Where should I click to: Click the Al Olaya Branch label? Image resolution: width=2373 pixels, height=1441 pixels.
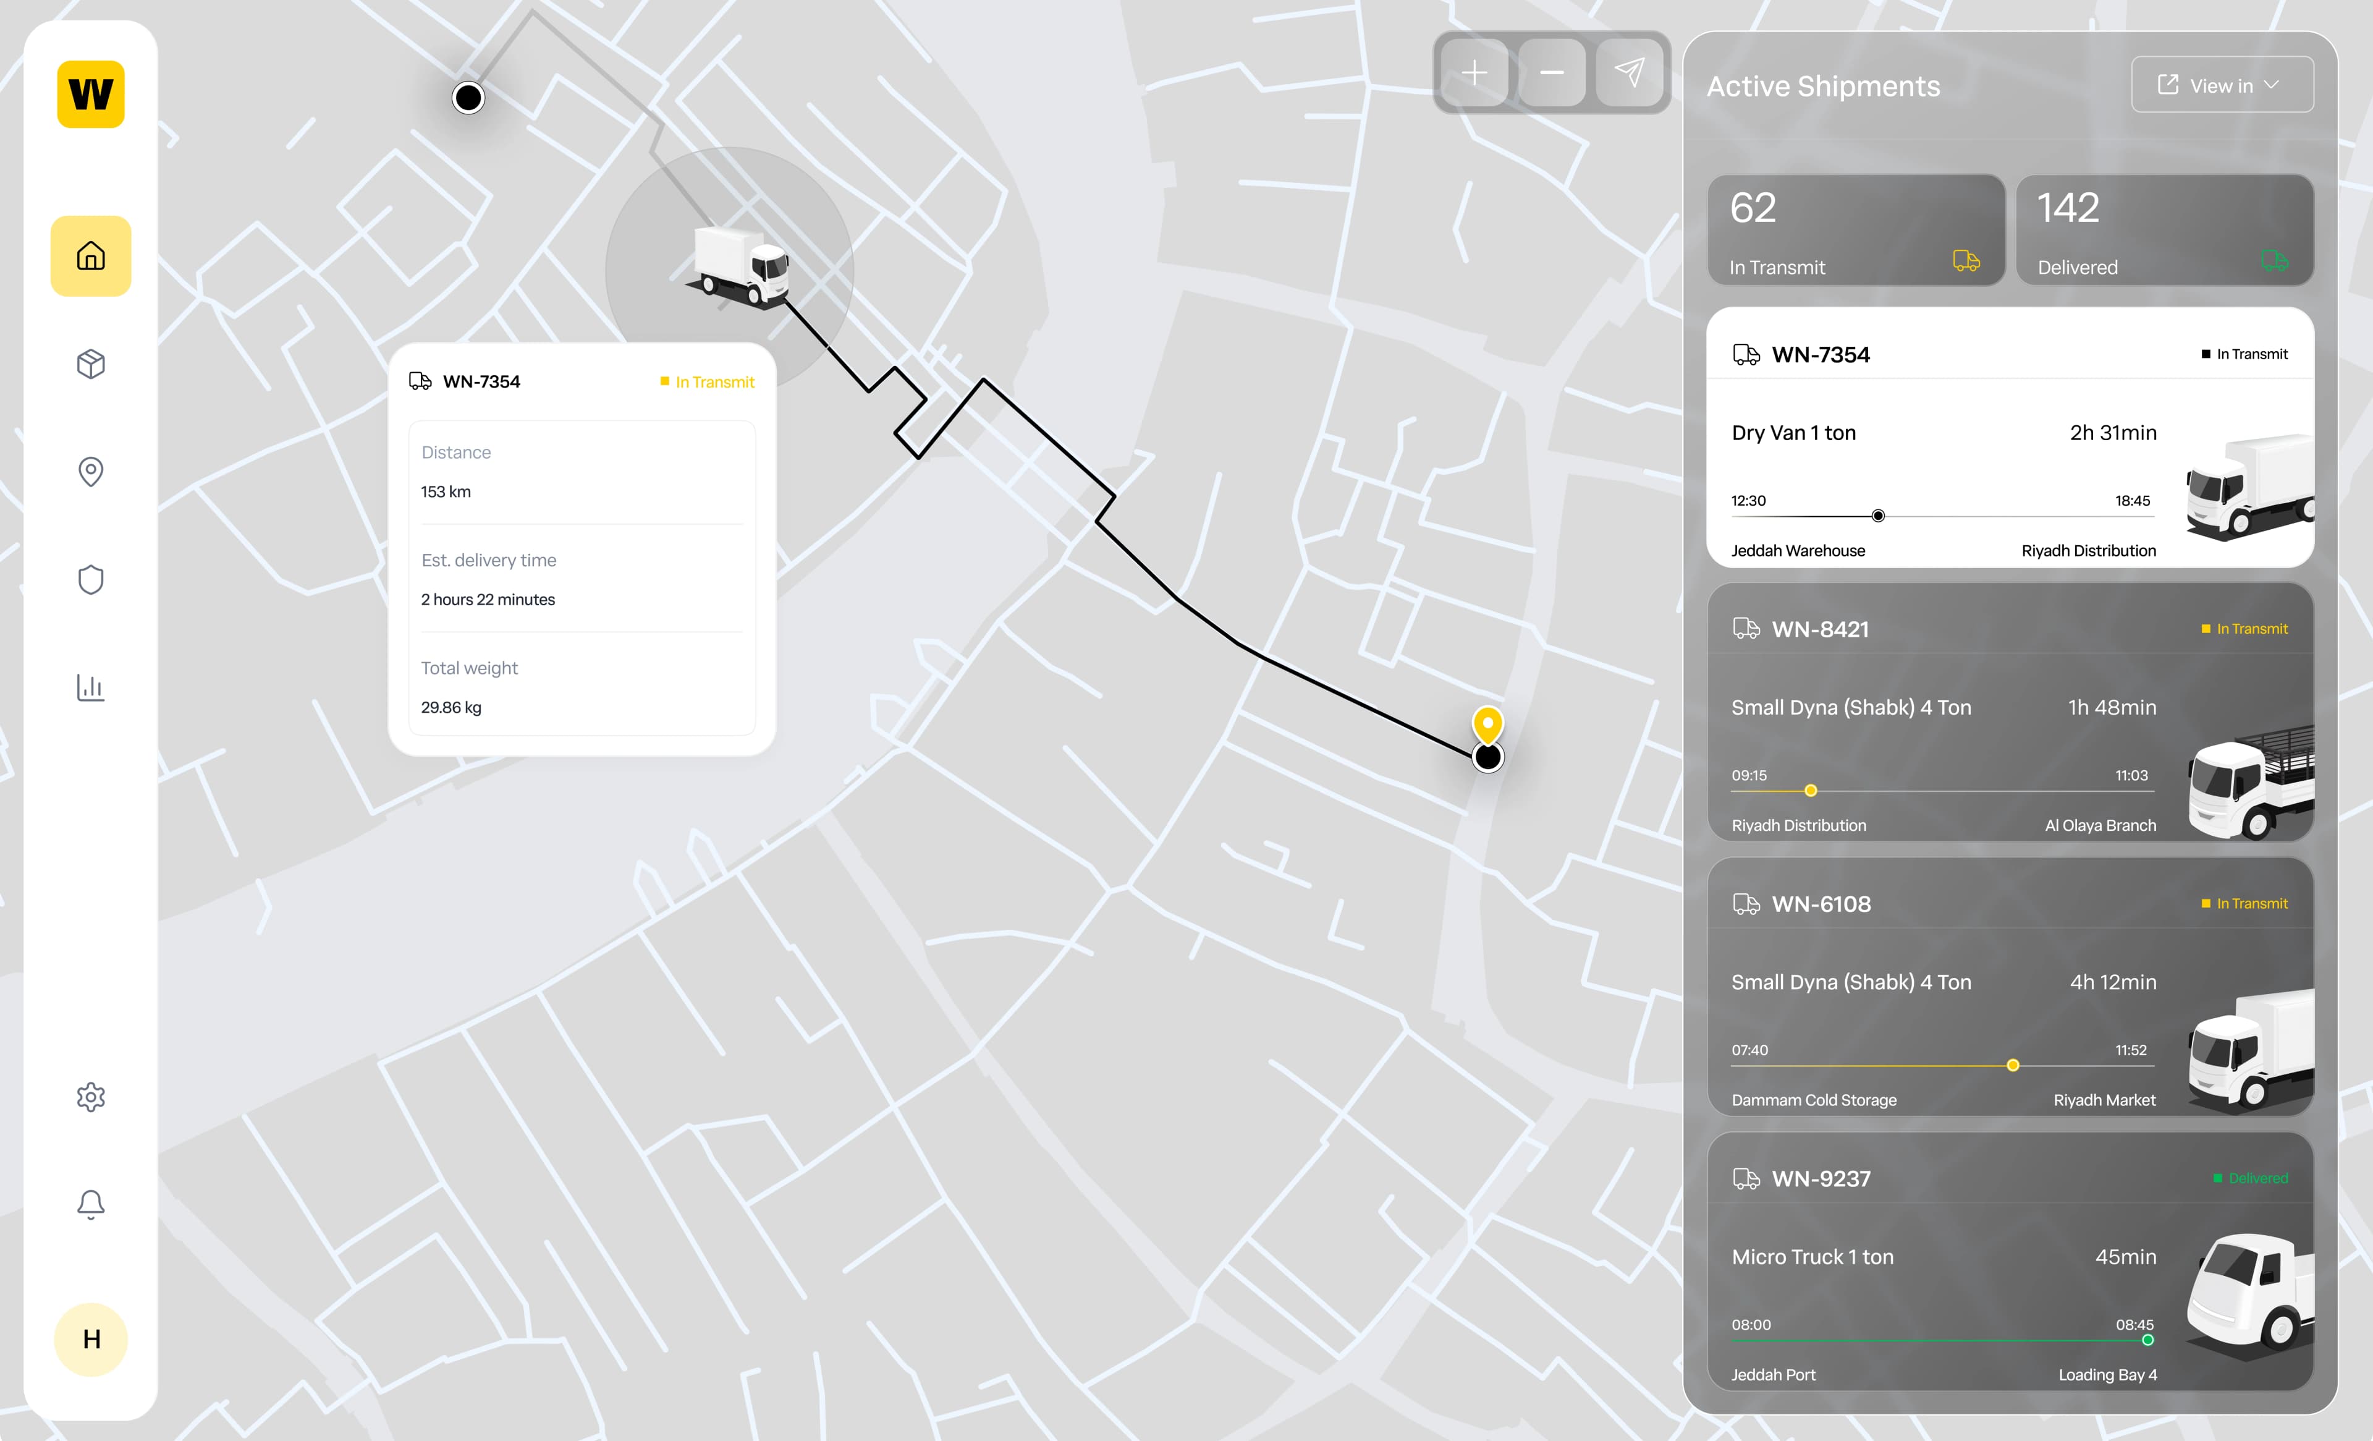click(x=2100, y=825)
